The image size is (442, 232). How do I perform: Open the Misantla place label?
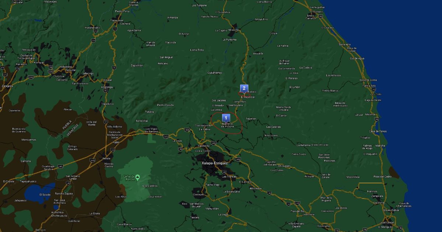234,30
